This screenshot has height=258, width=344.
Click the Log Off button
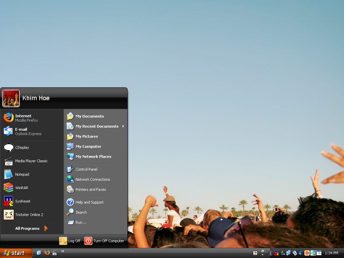click(x=70, y=241)
